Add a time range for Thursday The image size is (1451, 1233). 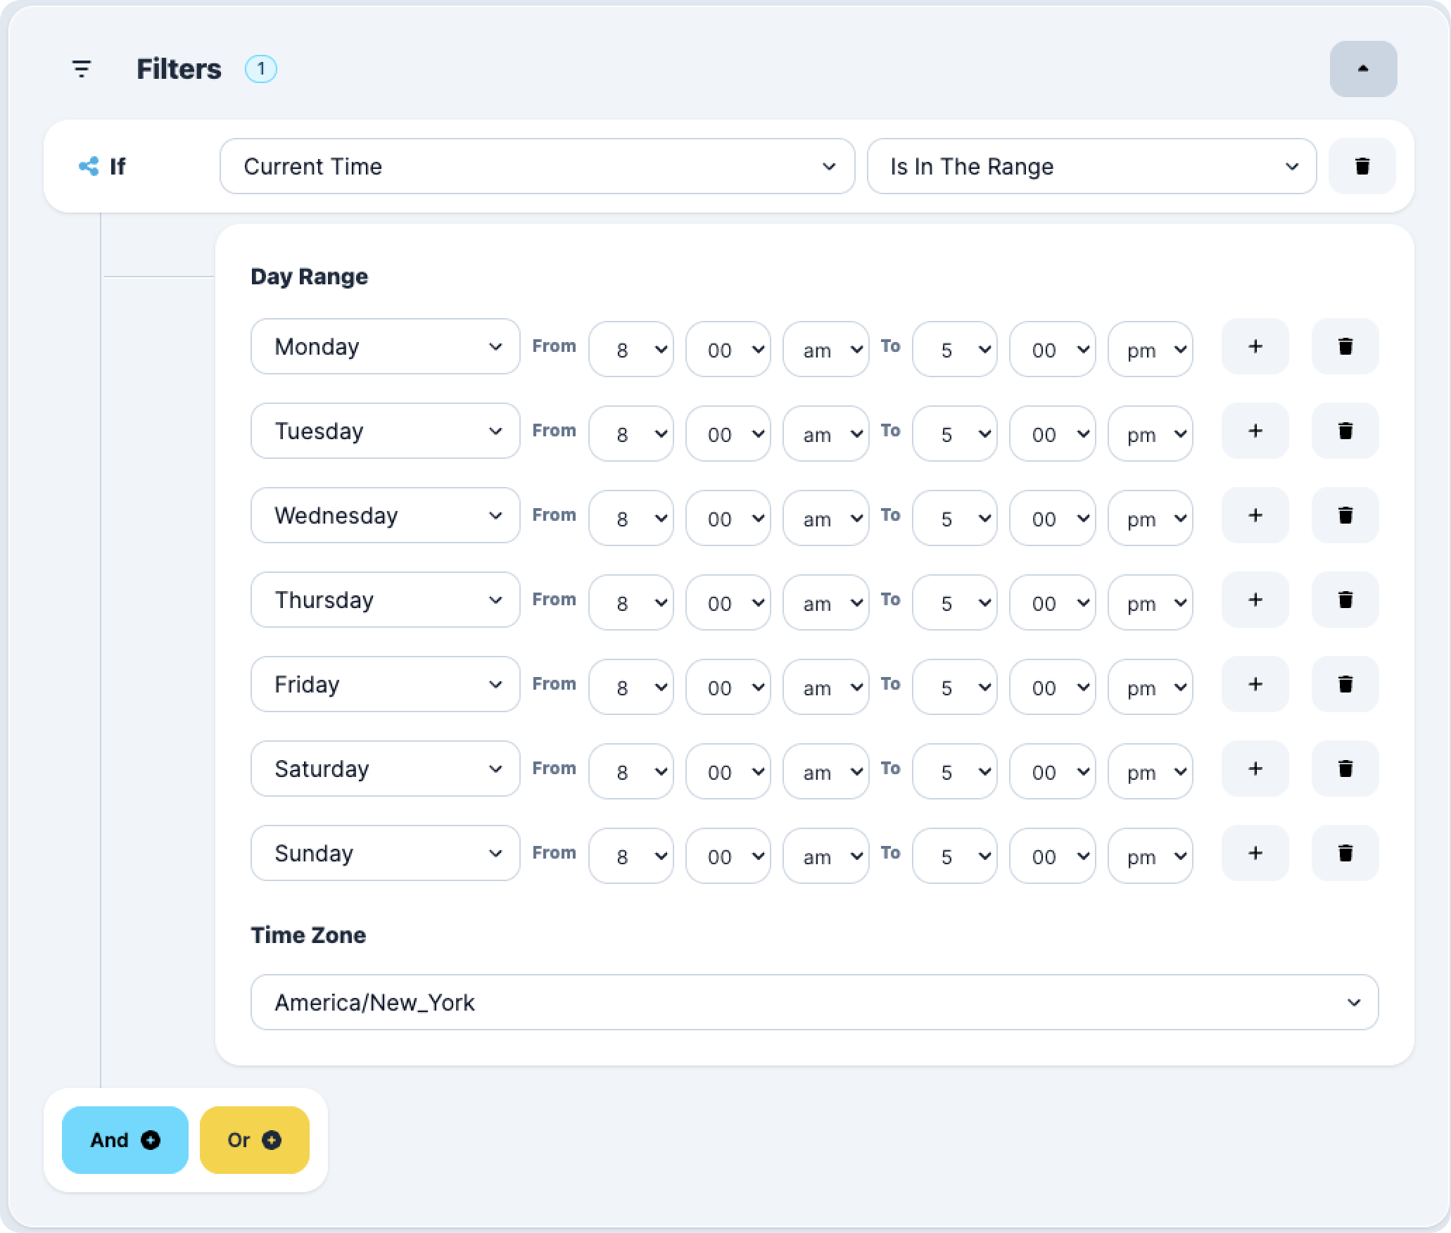click(1255, 600)
